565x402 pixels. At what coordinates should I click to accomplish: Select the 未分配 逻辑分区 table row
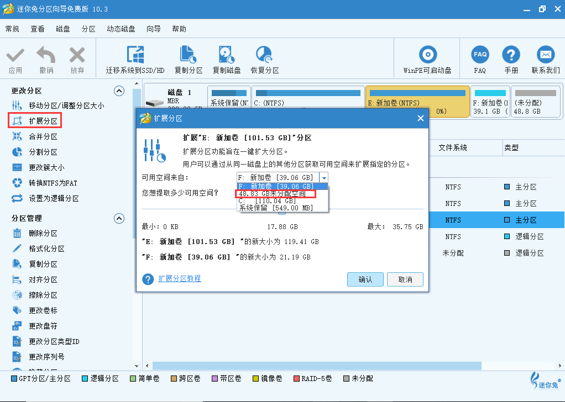[496, 253]
